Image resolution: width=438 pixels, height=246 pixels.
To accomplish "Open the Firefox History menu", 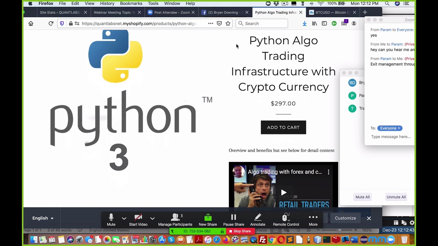I will coord(107,3).
